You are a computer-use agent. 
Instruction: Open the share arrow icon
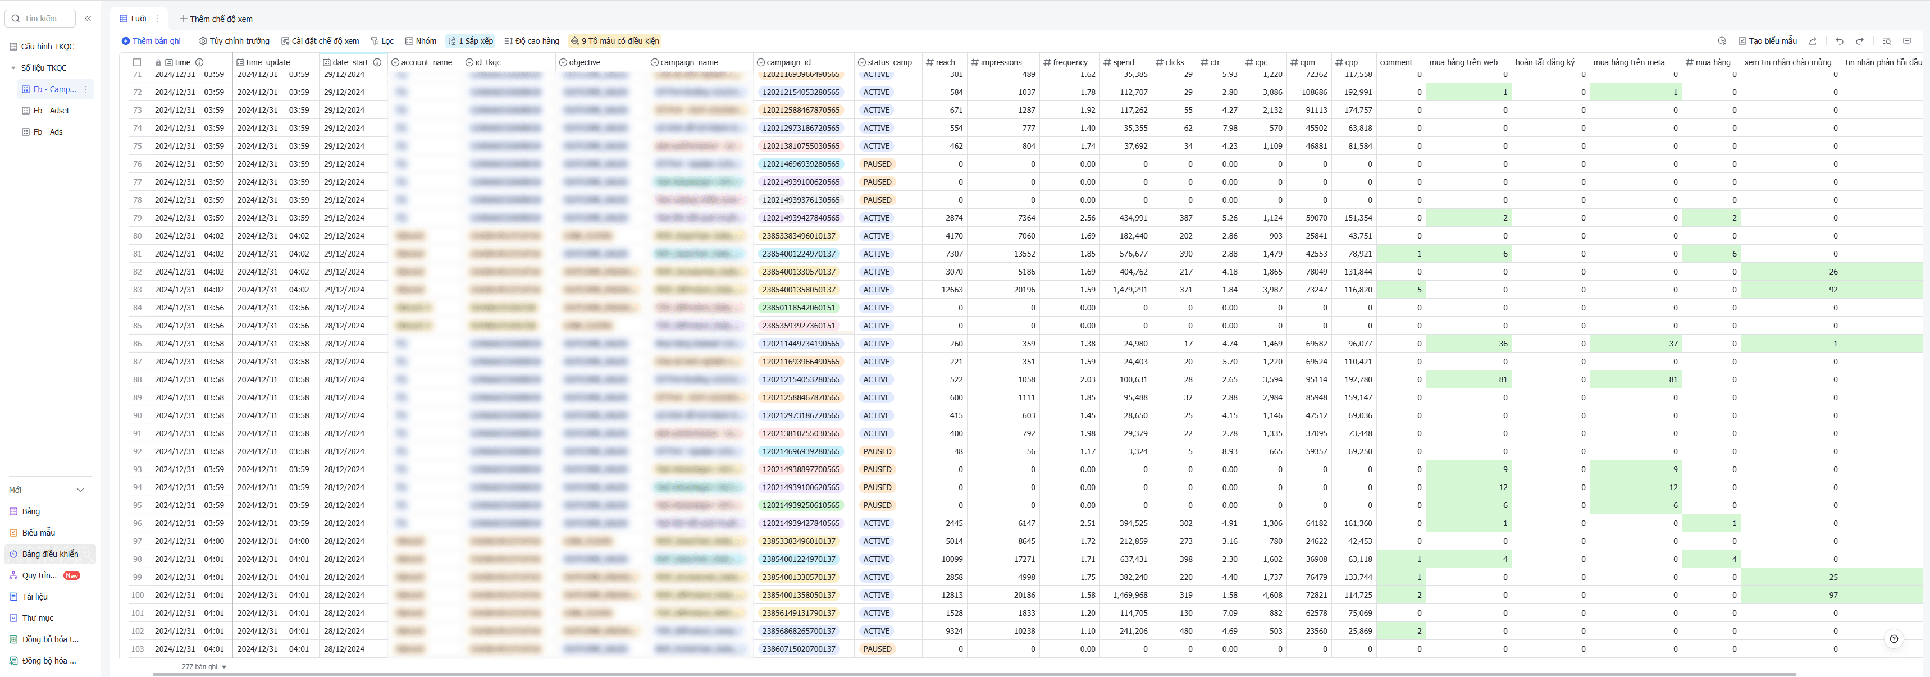pos(1813,41)
